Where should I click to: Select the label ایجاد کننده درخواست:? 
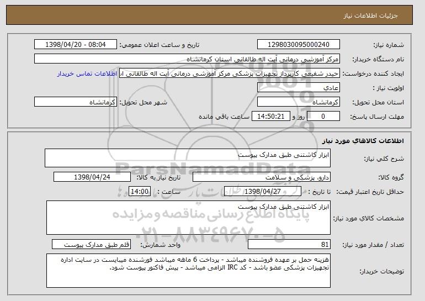coord(373,74)
